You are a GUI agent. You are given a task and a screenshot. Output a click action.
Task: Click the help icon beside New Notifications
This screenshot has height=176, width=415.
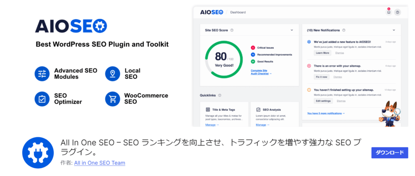[x=343, y=30]
